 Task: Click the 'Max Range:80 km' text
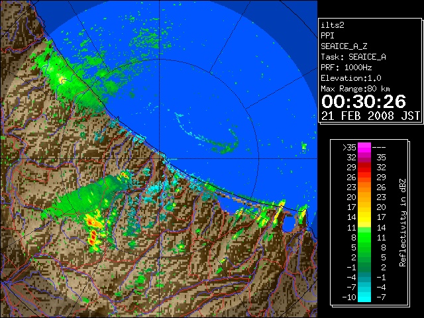click(x=355, y=89)
